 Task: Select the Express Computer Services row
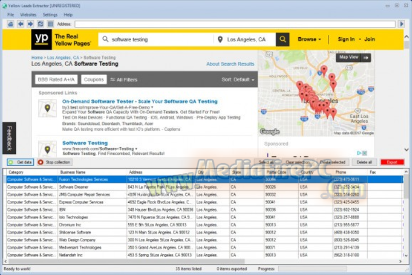204,202
